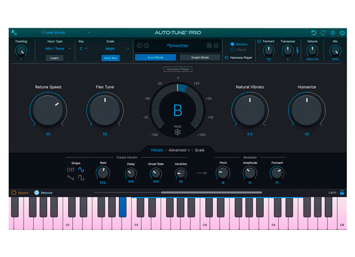355x257 pixels.
Task: Select the Classic mode radio
Action: [233, 49]
